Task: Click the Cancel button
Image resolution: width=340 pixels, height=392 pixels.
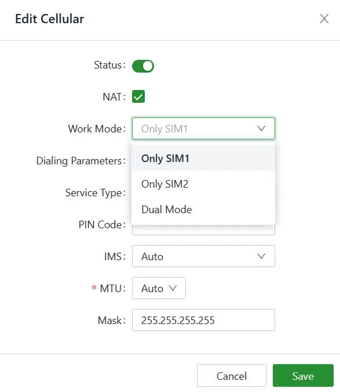Action: click(x=232, y=376)
